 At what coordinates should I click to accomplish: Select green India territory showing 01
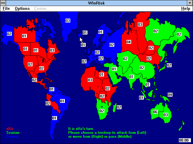tap(131, 77)
